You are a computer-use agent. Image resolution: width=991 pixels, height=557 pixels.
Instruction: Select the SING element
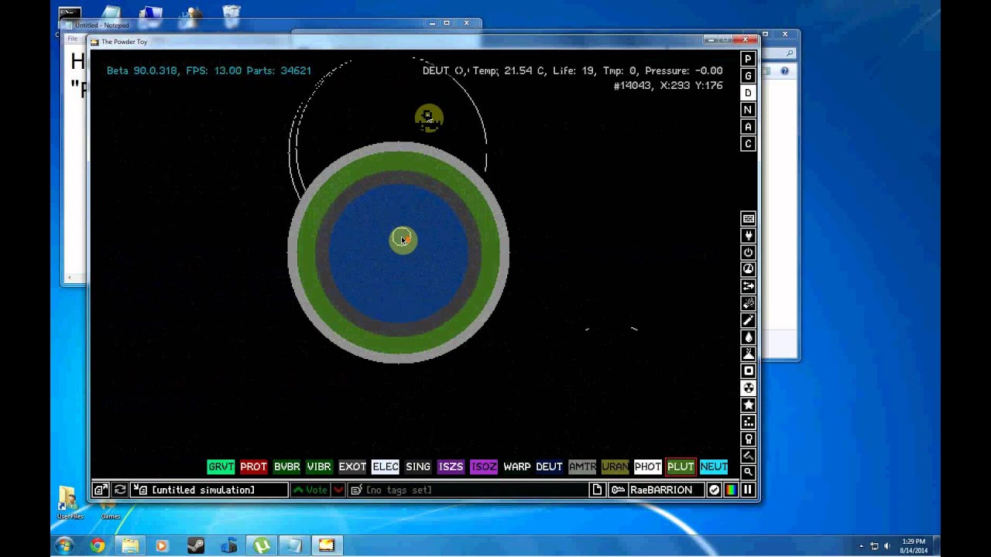(x=418, y=466)
